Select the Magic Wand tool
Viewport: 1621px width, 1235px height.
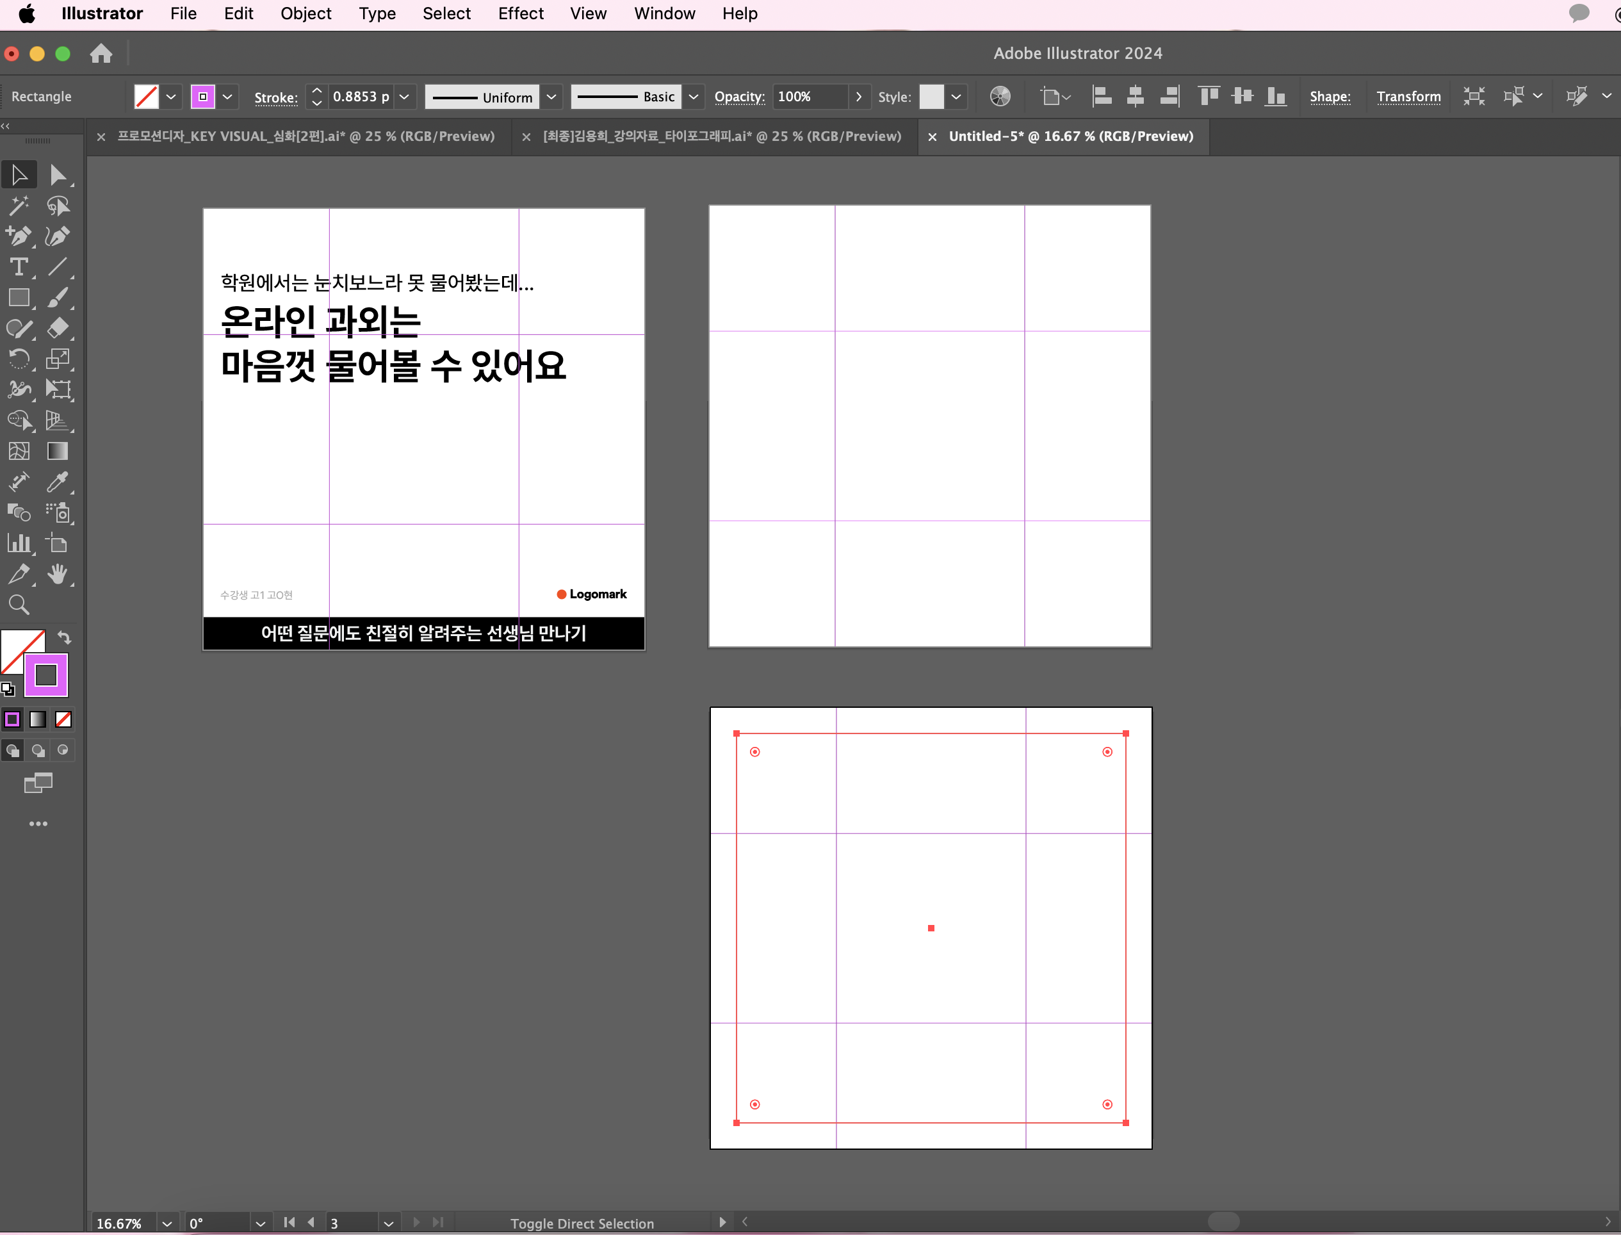(19, 206)
